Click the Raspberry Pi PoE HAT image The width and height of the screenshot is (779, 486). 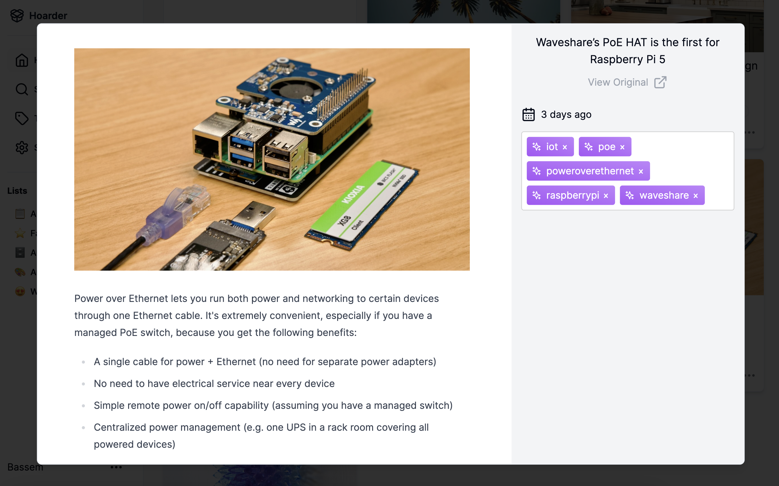coord(272,159)
